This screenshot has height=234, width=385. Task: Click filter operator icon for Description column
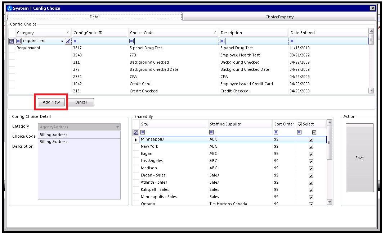(x=223, y=41)
